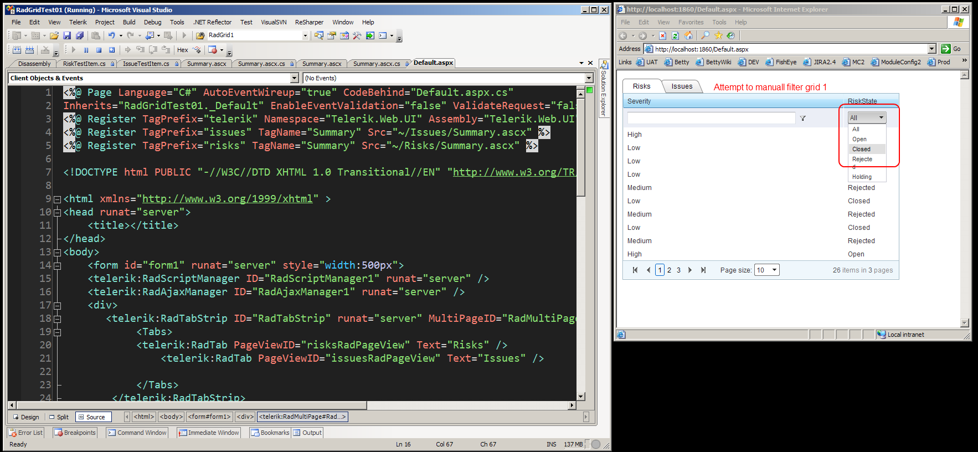The image size is (978, 452).
Task: Switch to the Disassembly tab
Action: point(34,64)
